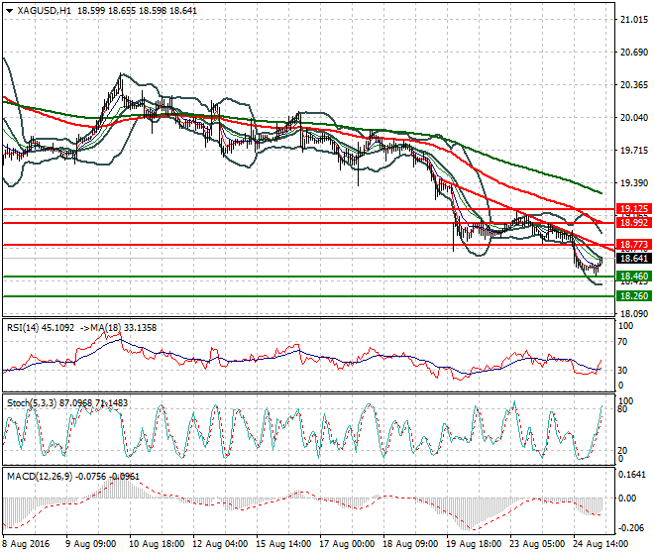Click the Stochastic scale value 20
Viewport: 654px width, 555px height.
pyautogui.click(x=622, y=451)
